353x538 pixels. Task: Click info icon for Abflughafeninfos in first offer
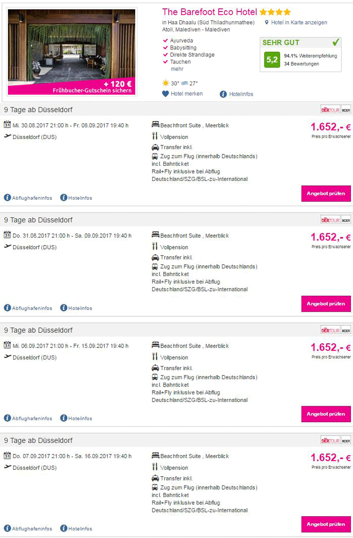7,198
